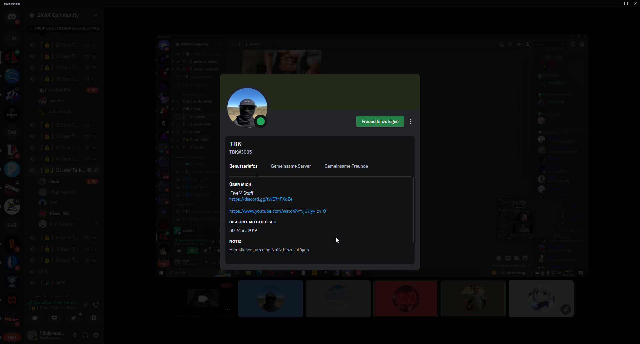Viewport: 640px width, 344px height.
Task: Click the Notiz field to add a note
Action: 269,250
